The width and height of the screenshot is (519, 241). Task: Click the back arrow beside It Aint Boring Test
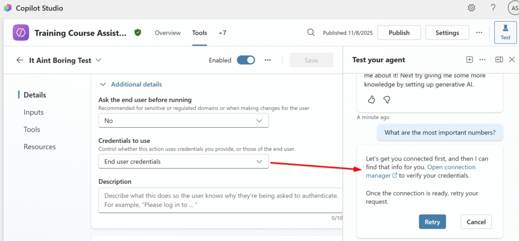point(20,60)
